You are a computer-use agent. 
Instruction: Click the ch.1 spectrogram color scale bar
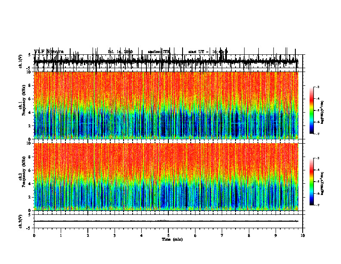point(312,110)
